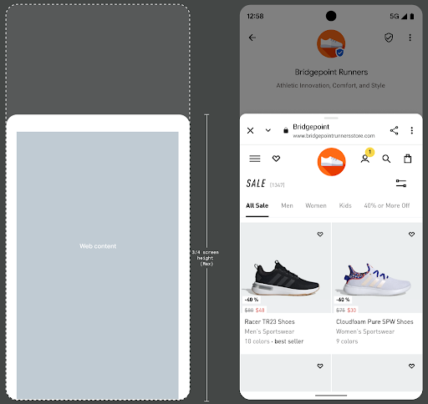Open the custom tab overflow menu

(412, 130)
